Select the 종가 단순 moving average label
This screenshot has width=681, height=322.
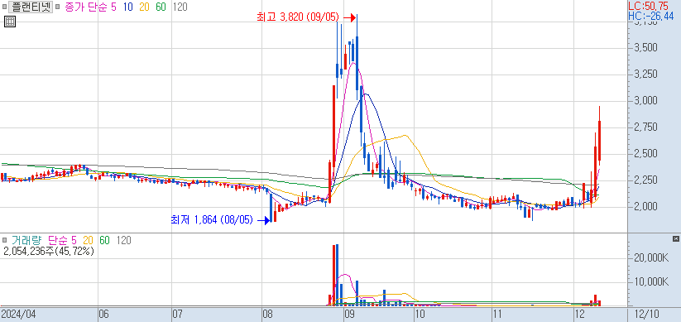coord(87,7)
